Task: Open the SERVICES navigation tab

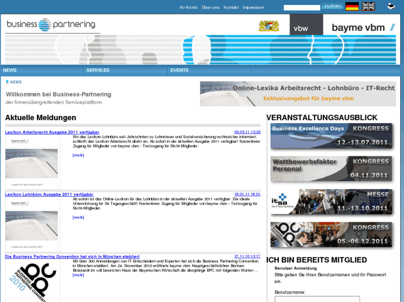Action: pyautogui.click(x=98, y=70)
